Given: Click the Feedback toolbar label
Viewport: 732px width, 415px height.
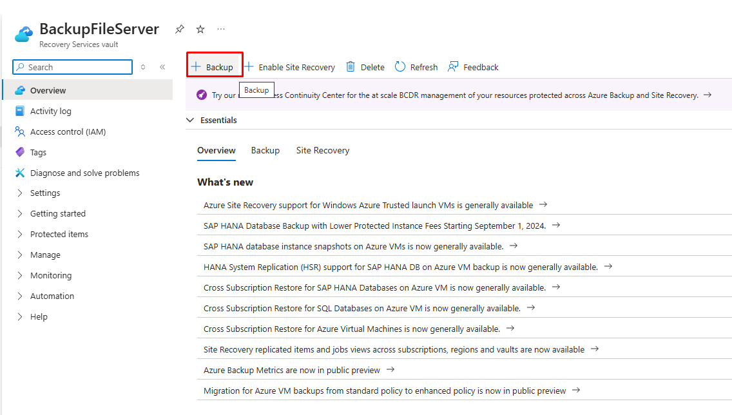Looking at the screenshot, I should click(481, 67).
